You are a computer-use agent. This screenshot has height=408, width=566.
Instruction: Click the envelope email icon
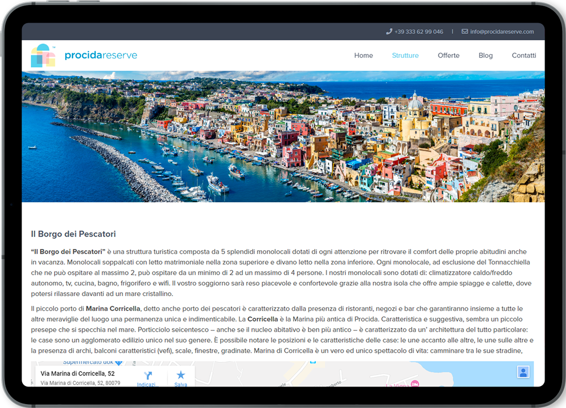(x=465, y=32)
